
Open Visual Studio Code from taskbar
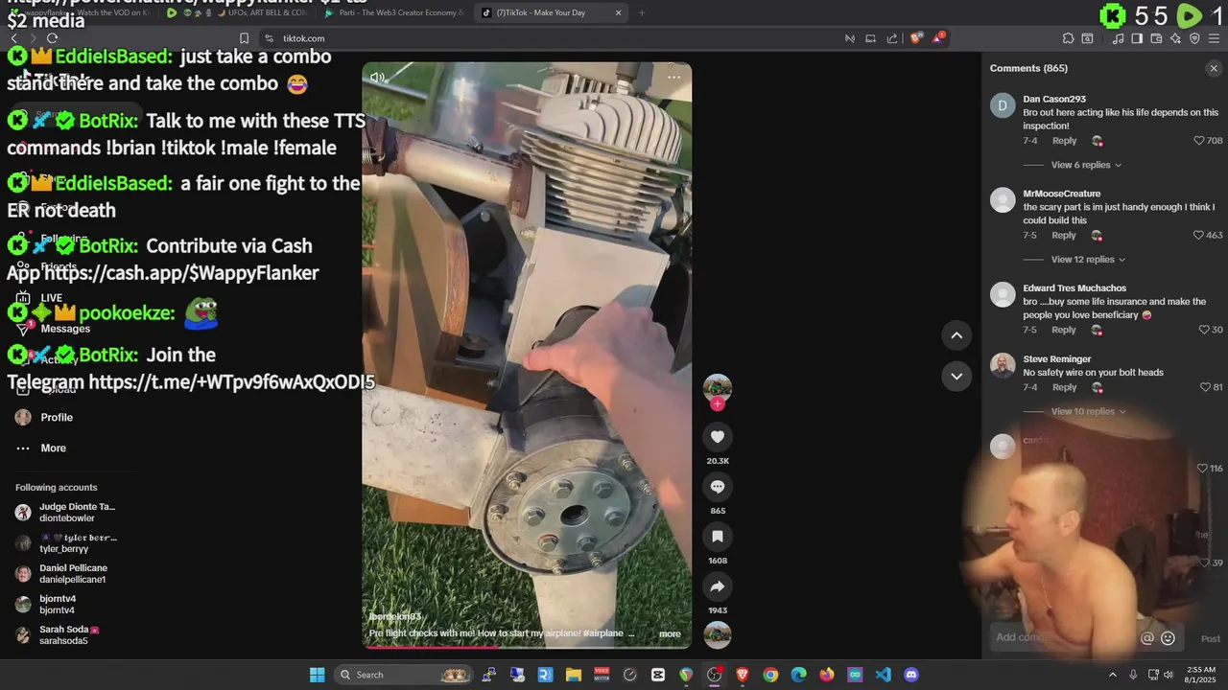coord(883,675)
